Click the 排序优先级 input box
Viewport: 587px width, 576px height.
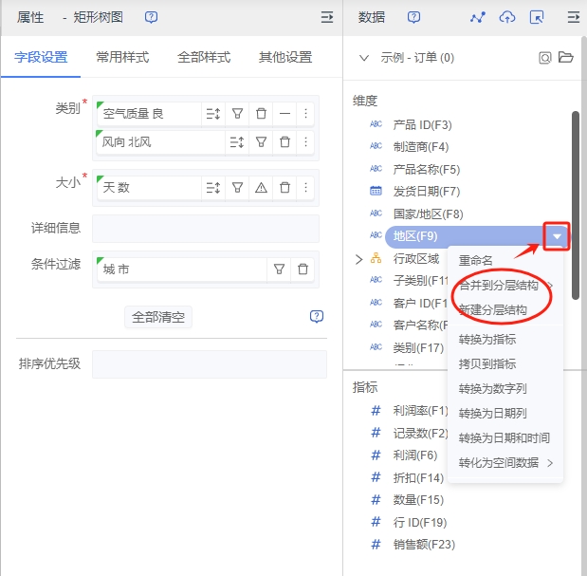click(209, 364)
